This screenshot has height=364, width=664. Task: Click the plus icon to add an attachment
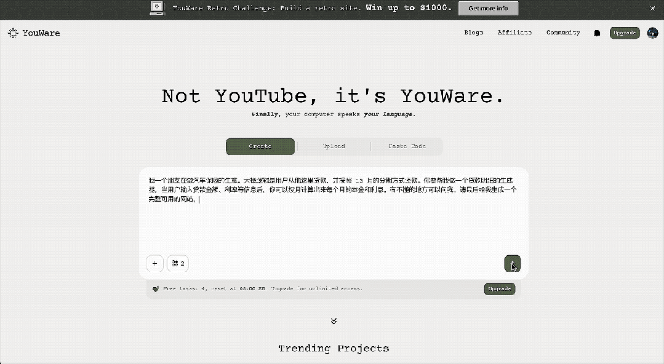(154, 263)
